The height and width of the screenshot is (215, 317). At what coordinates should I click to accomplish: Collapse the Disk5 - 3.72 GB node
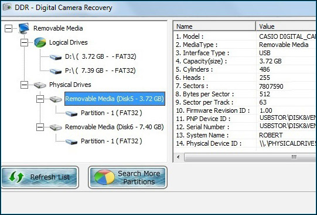click(x=40, y=99)
